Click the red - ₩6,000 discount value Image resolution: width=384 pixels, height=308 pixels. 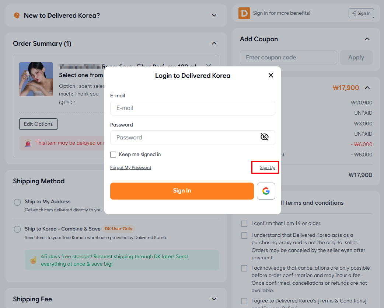[x=362, y=144]
